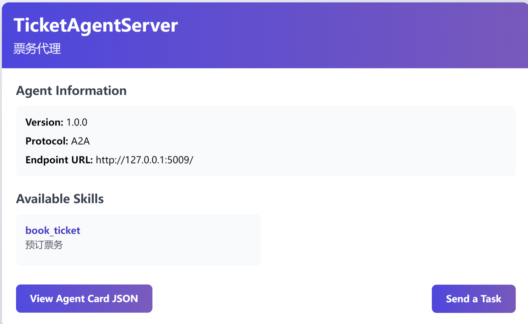
Task: Click the TicketAgentServer page title
Action: (x=96, y=25)
